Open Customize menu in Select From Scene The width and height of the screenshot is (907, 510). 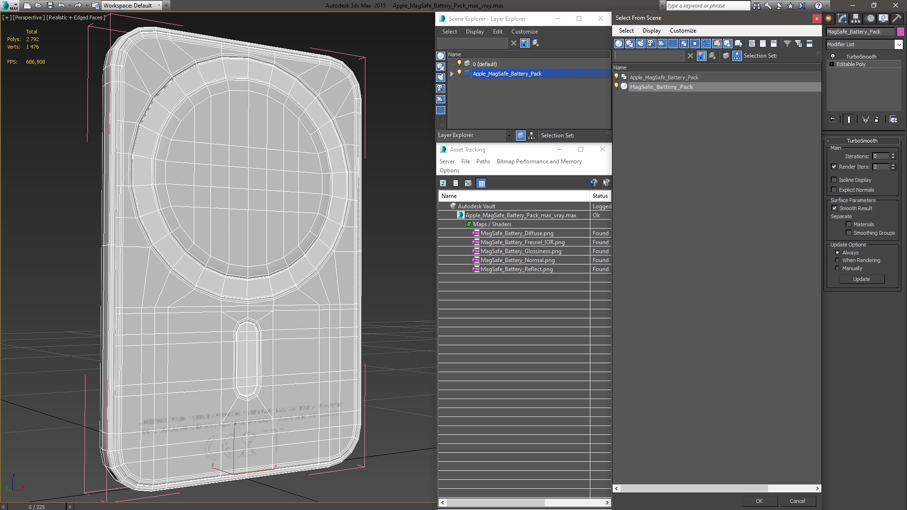[682, 31]
